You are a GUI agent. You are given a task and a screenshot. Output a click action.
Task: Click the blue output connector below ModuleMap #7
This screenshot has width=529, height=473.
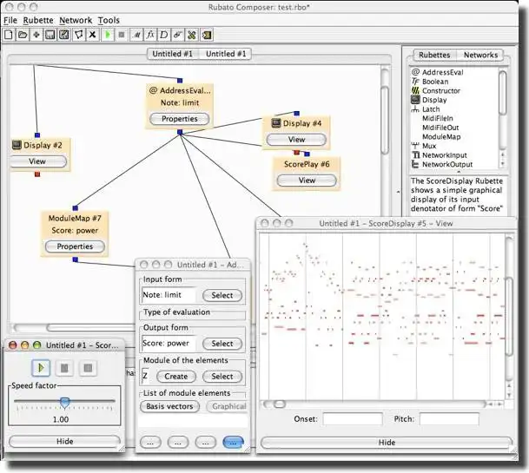coord(76,259)
